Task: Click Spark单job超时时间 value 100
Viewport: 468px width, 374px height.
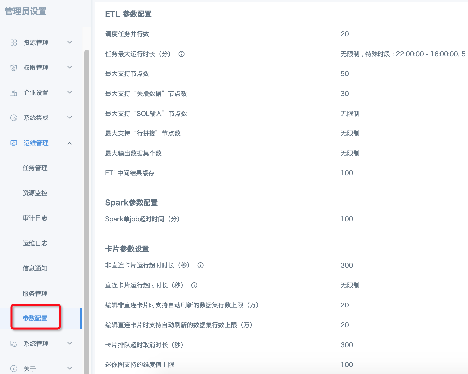Action: 347,219
